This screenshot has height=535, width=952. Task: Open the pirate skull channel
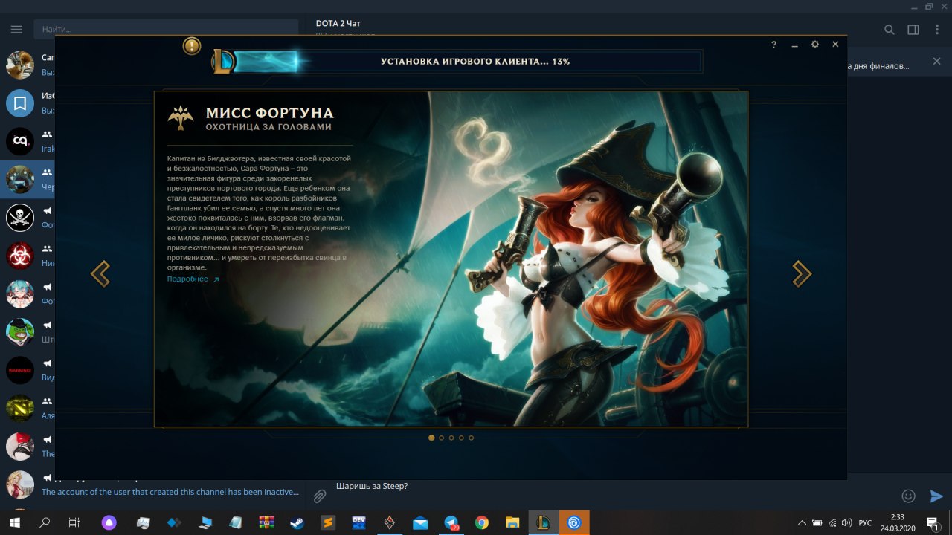pos(20,217)
